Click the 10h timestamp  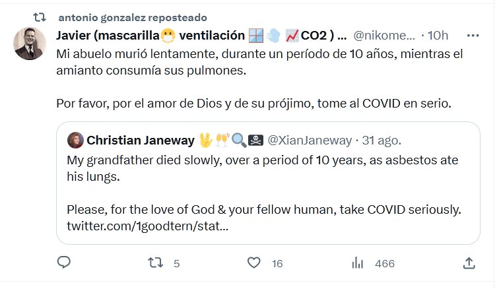[438, 35]
